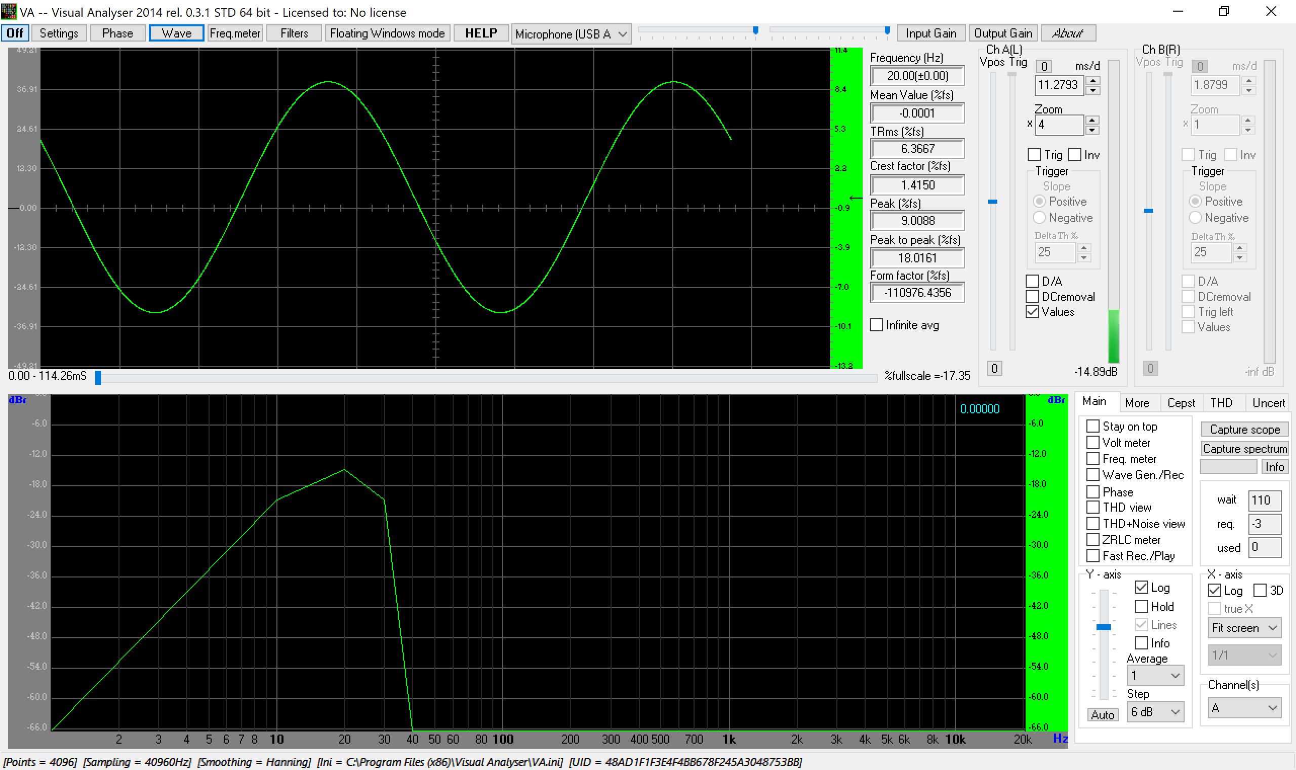Open the Step 6 dB dropdown
This screenshot has width=1296, height=770.
(x=1155, y=712)
